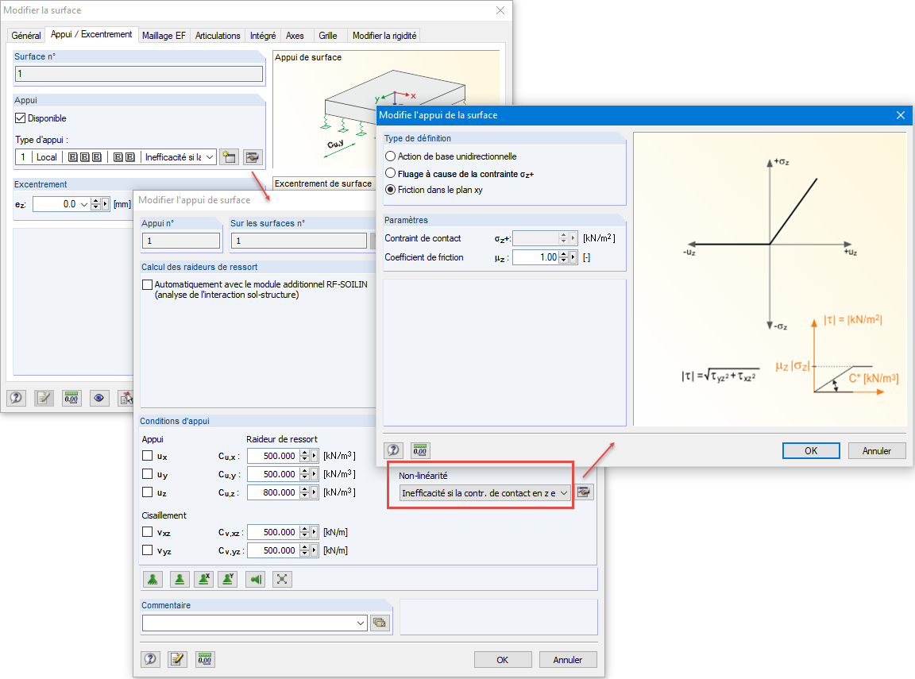
Task: Switch to the Maillage EF tab
Action: click(164, 36)
